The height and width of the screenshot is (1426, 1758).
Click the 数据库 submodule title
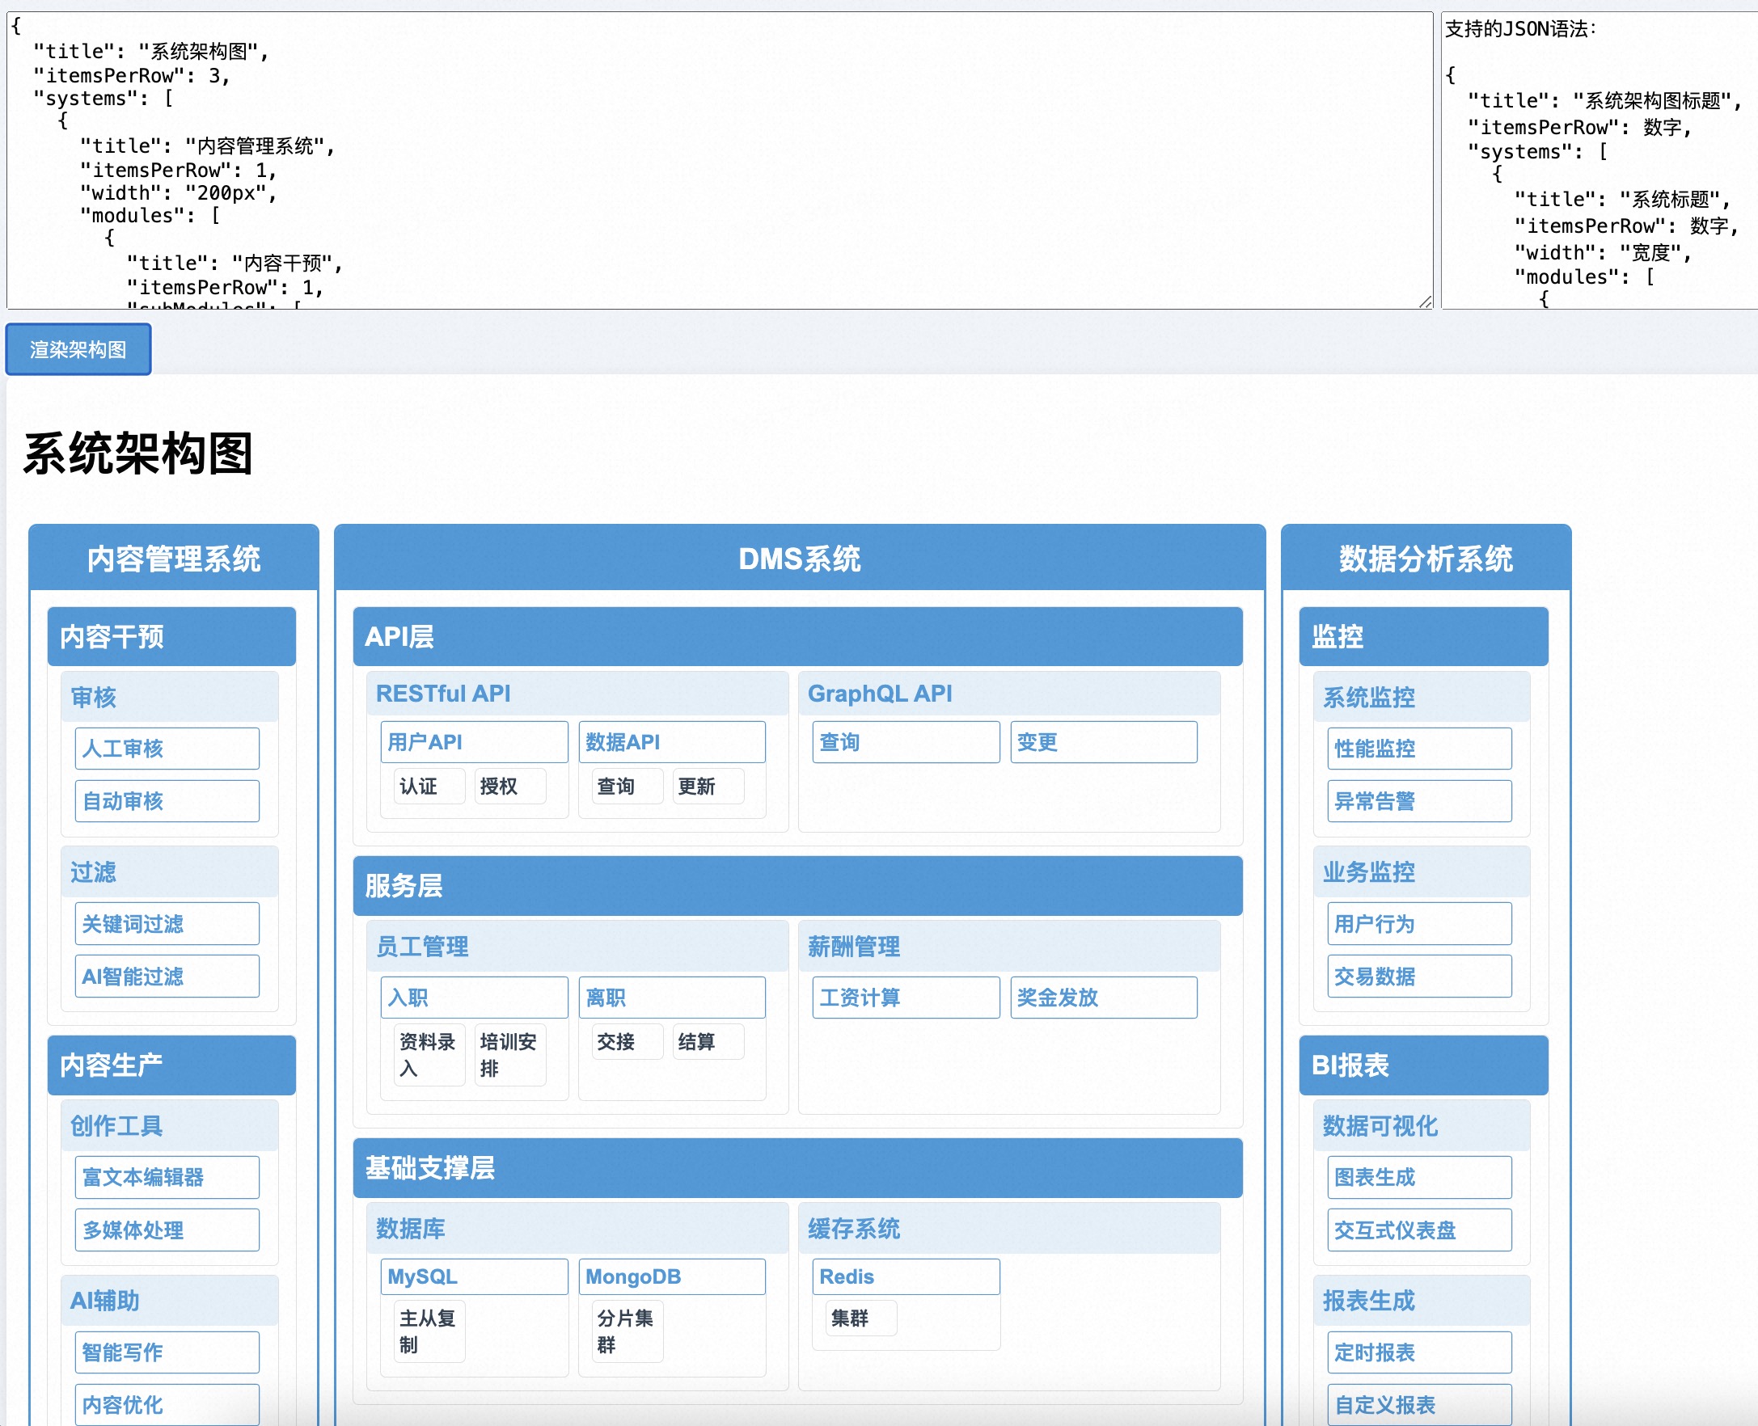pyautogui.click(x=577, y=1229)
